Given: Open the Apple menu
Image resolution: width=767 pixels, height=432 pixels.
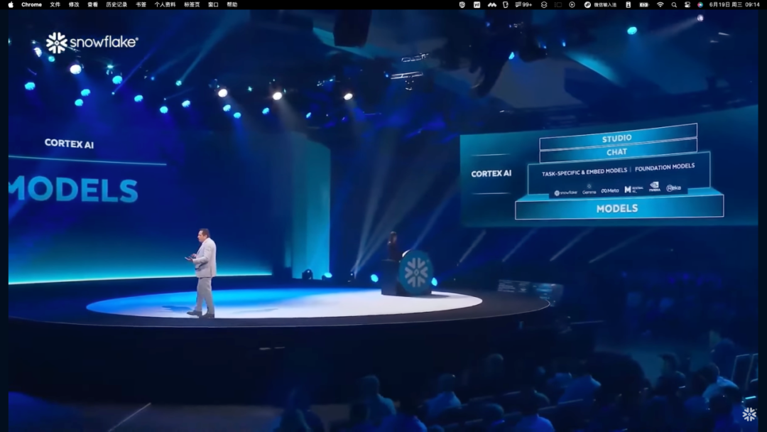Looking at the screenshot, I should pos(11,4).
